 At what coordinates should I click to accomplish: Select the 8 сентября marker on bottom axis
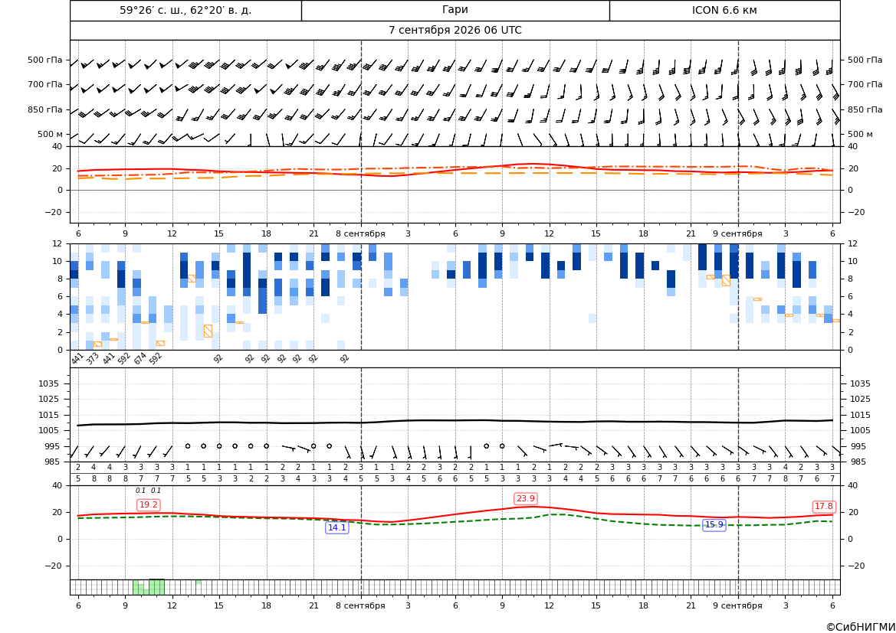click(x=360, y=605)
